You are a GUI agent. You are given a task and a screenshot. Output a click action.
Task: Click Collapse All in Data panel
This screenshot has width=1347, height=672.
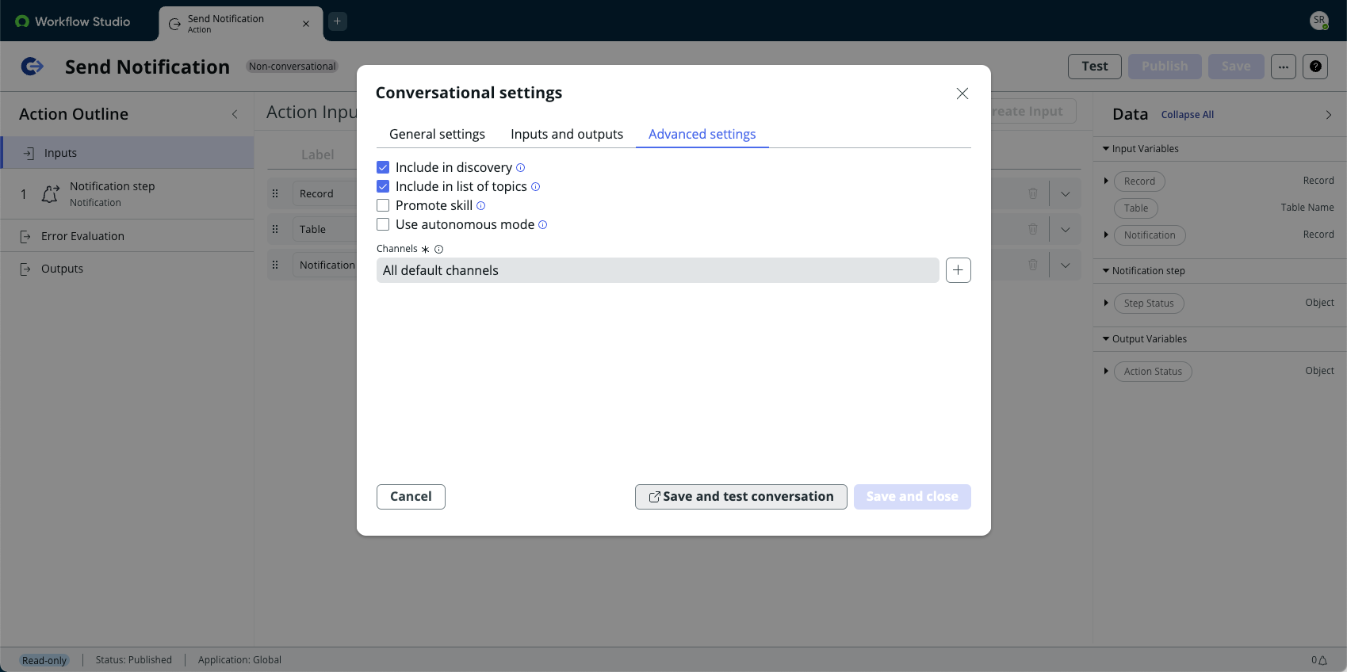(x=1187, y=115)
